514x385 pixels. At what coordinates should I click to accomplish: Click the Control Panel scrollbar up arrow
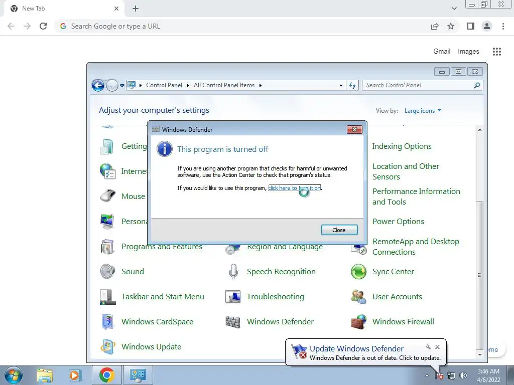coord(479,130)
